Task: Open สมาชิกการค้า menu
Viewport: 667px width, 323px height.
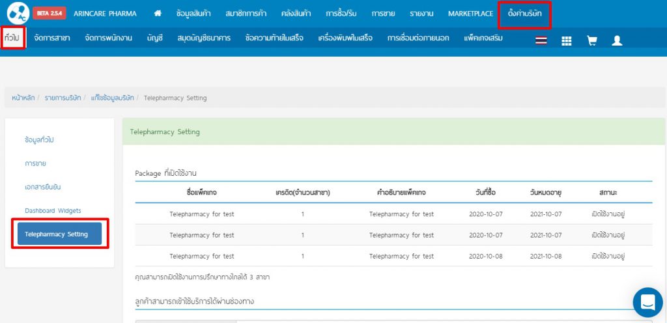Action: tap(246, 14)
